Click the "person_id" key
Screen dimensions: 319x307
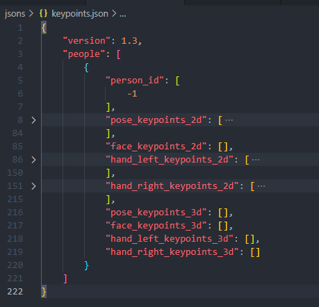(x=135, y=81)
